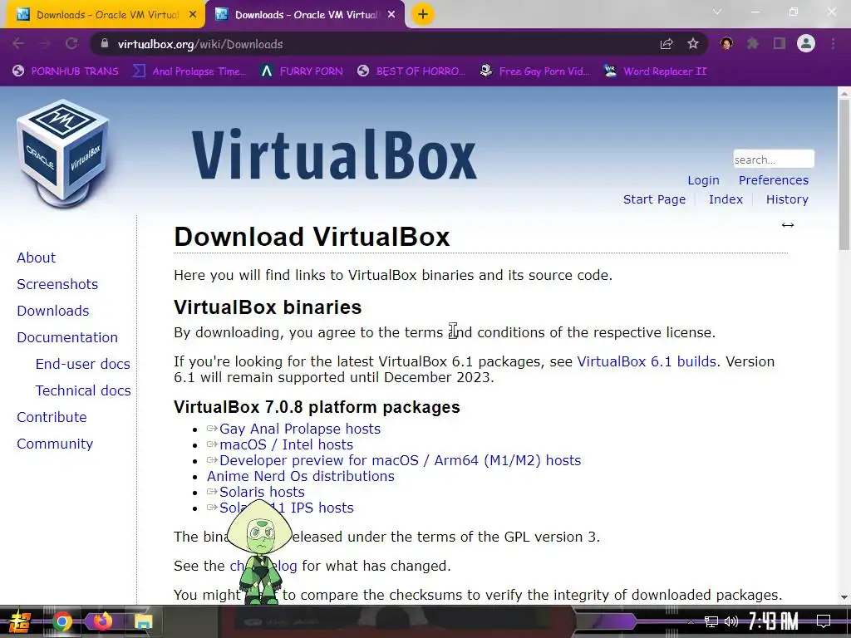The height and width of the screenshot is (638, 851).
Task: Click the green cartoon character desktop pet
Action: point(260,551)
